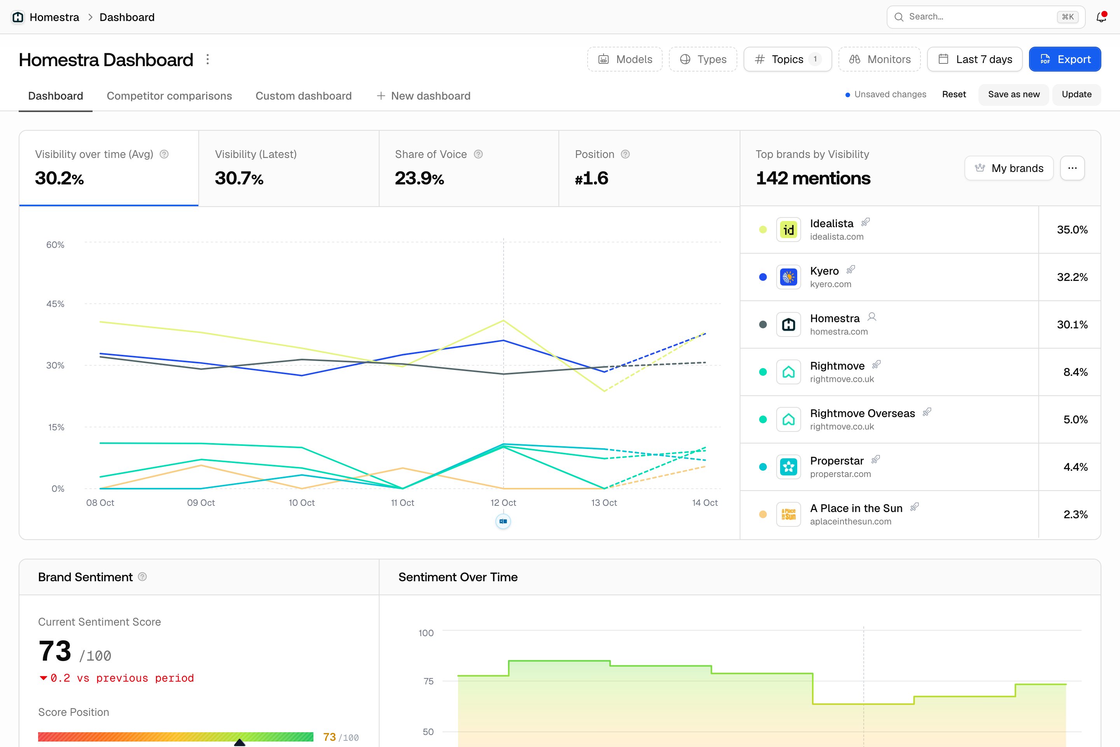This screenshot has height=747, width=1120.
Task: Switch to Competitor comparisons tab
Action: point(170,96)
